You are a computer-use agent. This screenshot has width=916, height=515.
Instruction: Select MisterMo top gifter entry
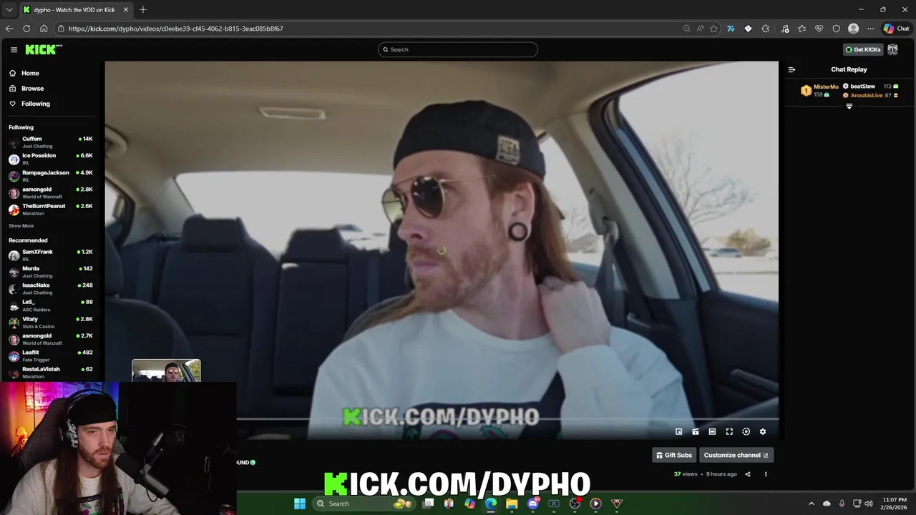[820, 90]
